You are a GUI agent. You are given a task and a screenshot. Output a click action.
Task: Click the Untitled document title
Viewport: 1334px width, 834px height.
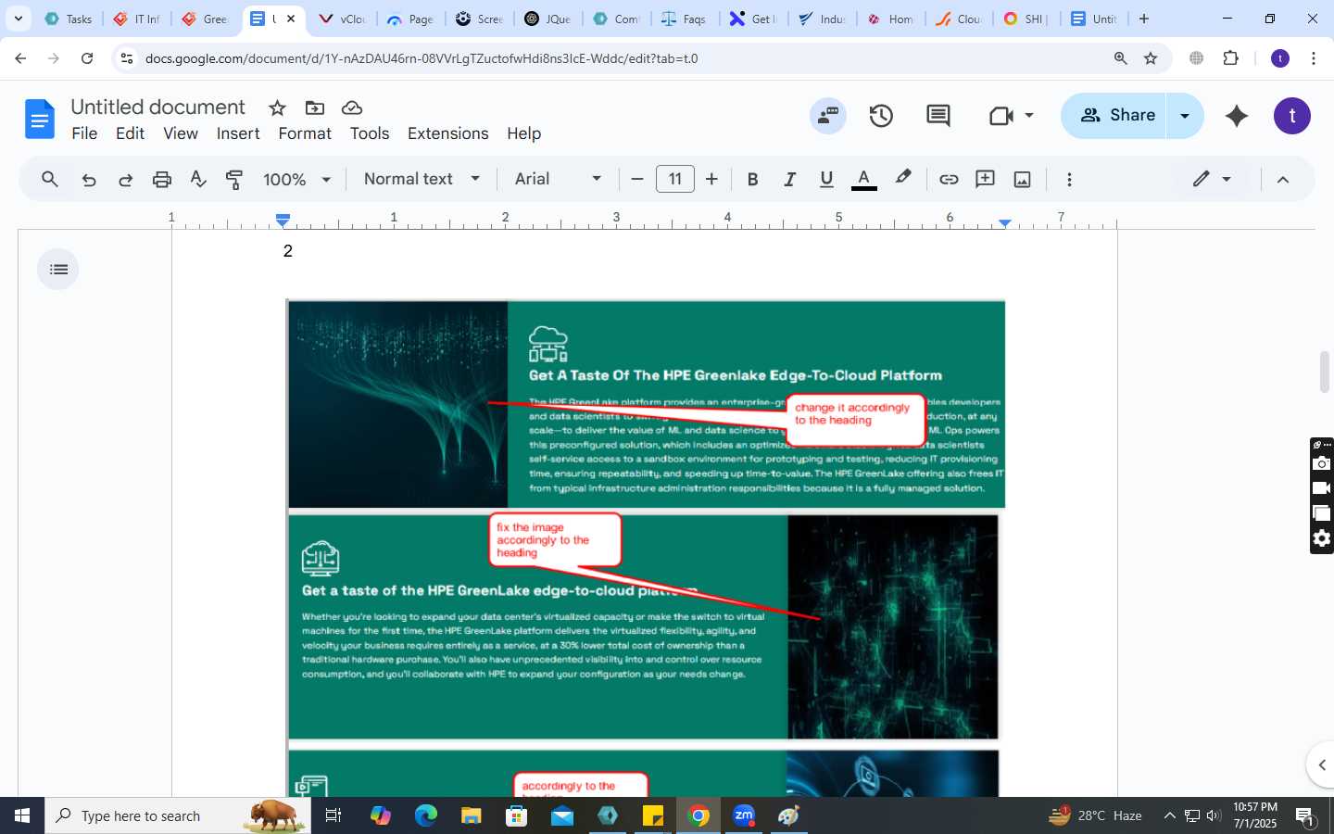[x=157, y=107]
